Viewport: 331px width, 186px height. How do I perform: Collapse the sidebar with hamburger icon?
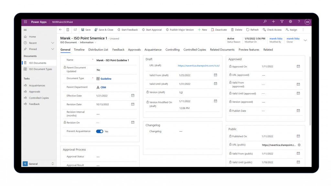25,30
